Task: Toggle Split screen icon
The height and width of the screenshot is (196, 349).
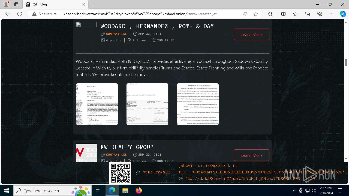Action: tap(283, 14)
